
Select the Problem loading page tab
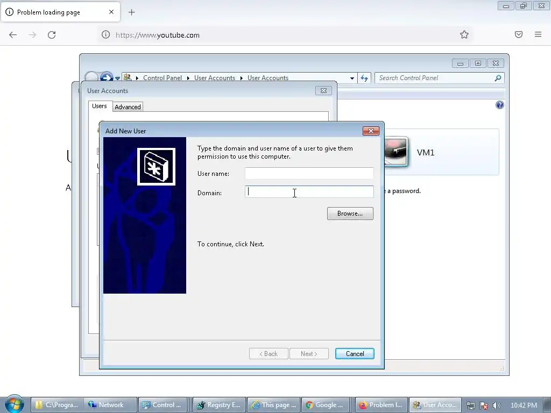point(60,12)
